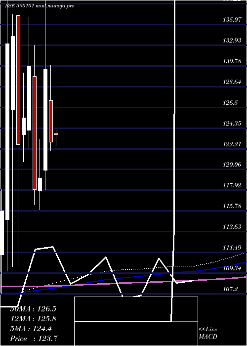Click the 111.49 price axis label

232,247
